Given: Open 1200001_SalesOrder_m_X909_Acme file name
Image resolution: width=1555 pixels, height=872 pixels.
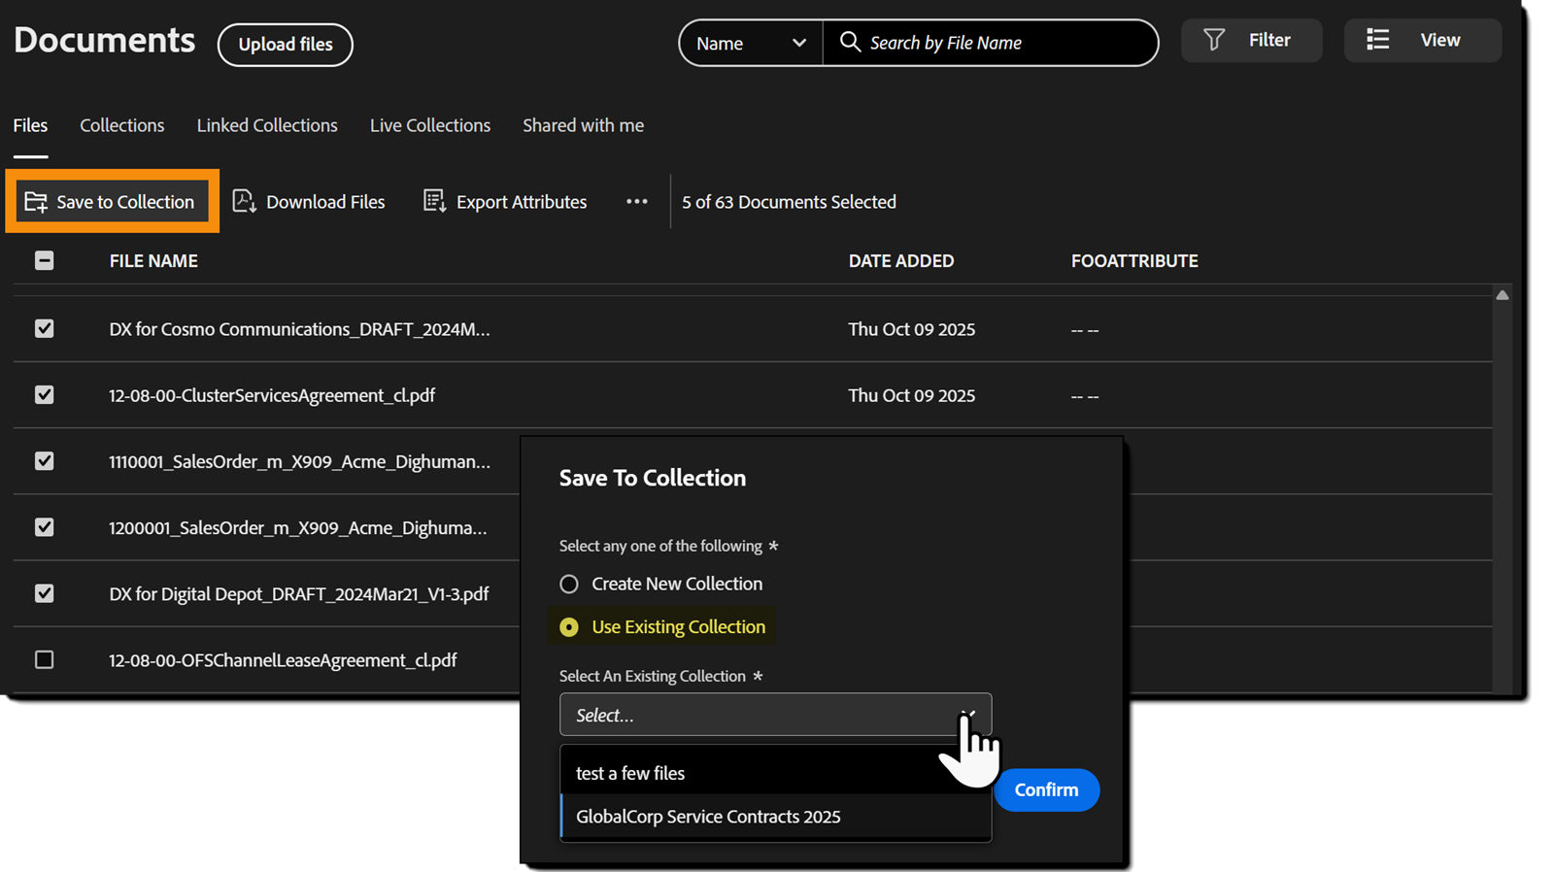Looking at the screenshot, I should (x=298, y=527).
